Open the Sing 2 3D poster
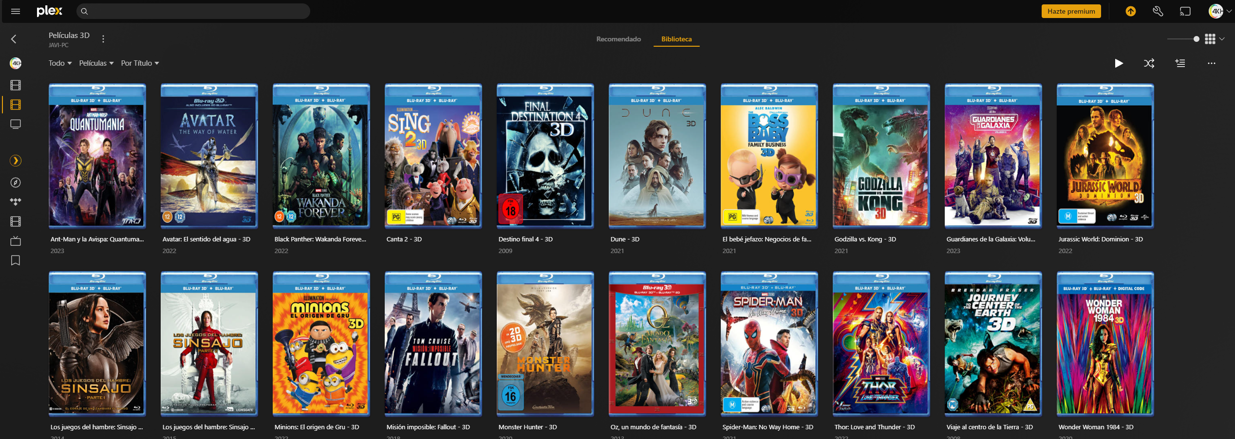1235x439 pixels. click(x=433, y=156)
